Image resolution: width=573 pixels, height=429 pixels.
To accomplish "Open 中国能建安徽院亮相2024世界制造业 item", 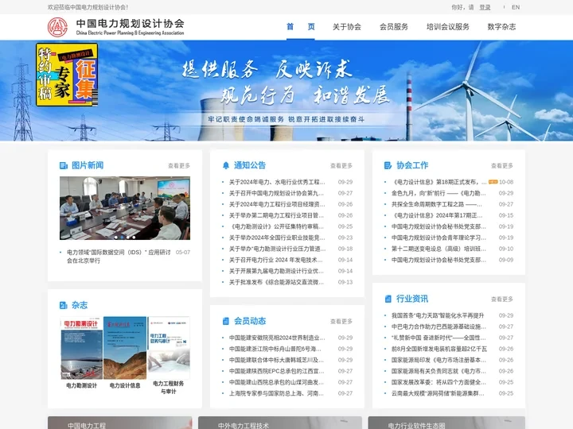I will [277, 338].
